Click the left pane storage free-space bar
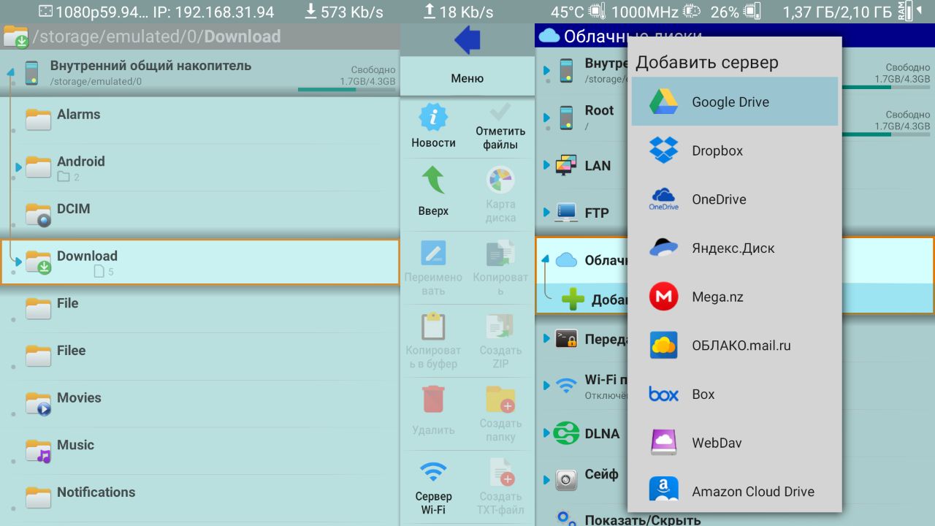The width and height of the screenshot is (935, 526). pos(347,90)
